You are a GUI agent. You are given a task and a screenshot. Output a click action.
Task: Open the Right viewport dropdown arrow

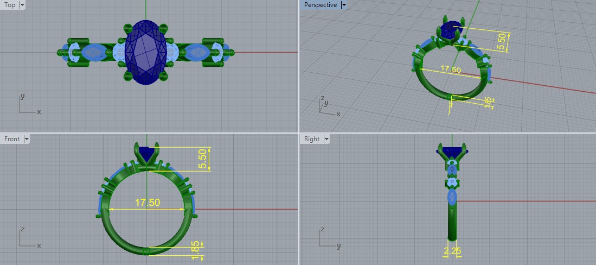pos(326,139)
